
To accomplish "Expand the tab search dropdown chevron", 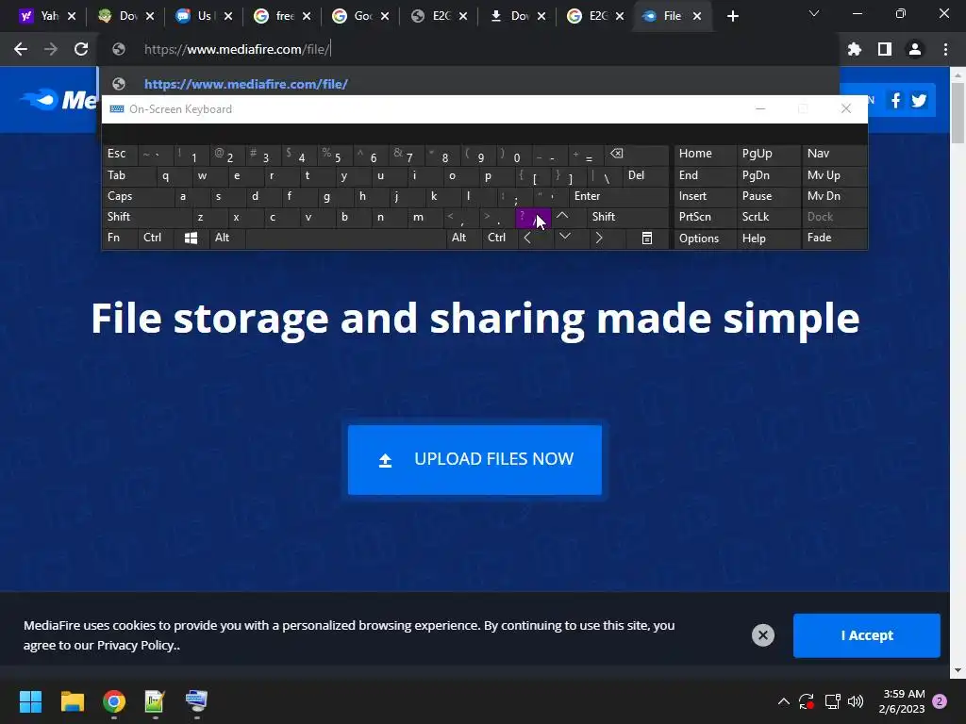I will [x=814, y=13].
